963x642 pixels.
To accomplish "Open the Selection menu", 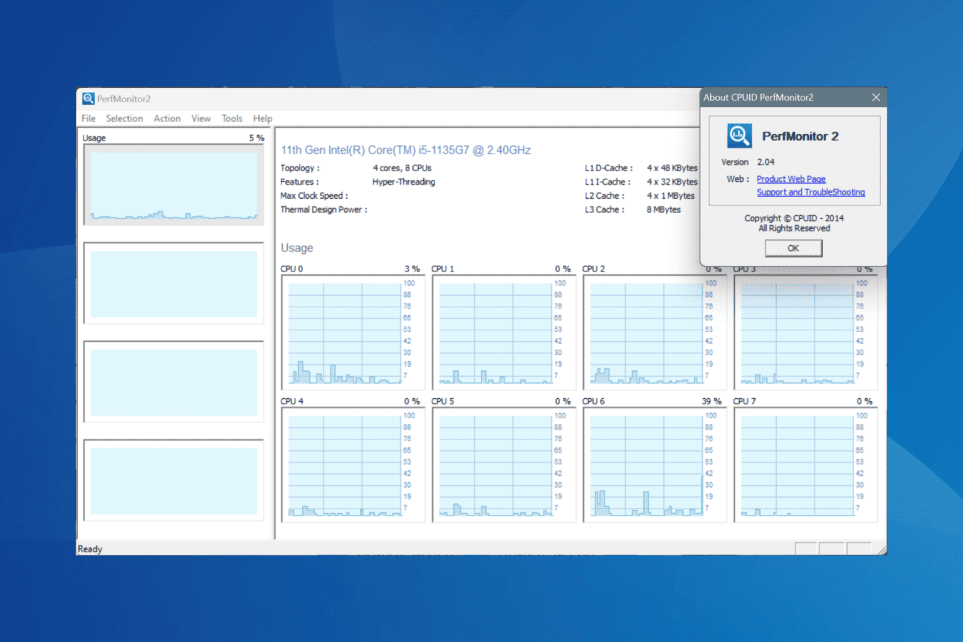I will pyautogui.click(x=124, y=118).
